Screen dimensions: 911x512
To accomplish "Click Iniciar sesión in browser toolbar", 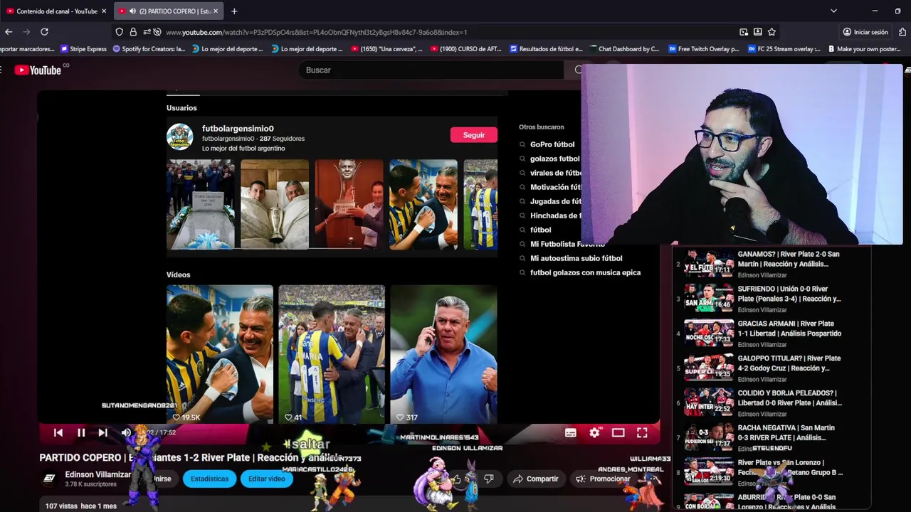I will point(865,32).
